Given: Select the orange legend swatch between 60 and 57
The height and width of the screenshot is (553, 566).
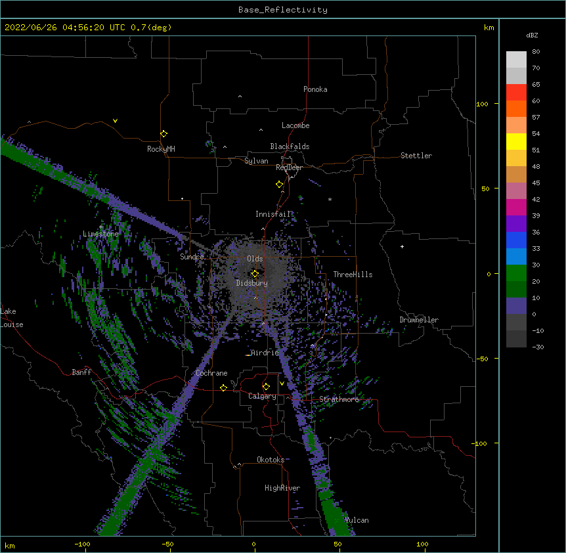Looking at the screenshot, I should (516, 108).
